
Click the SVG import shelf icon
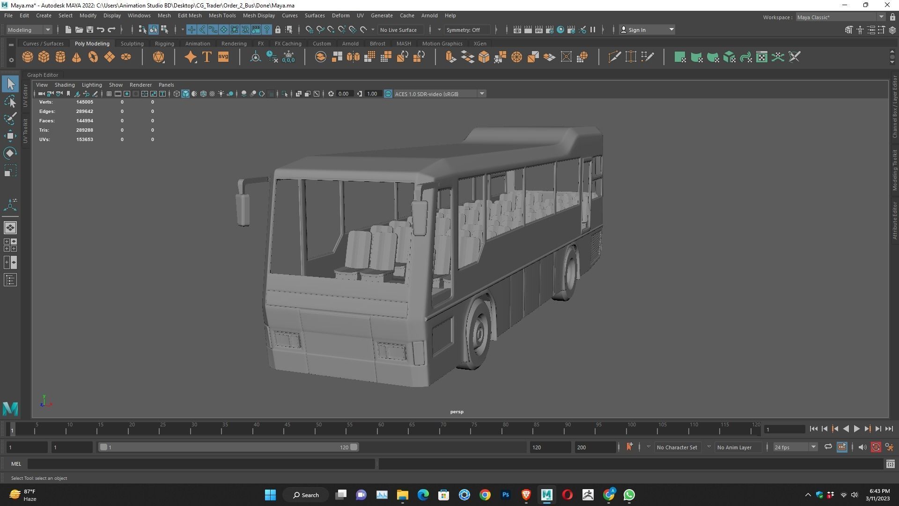pos(223,57)
